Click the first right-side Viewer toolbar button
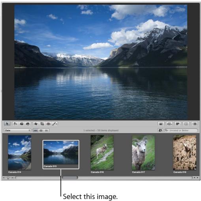 point(161,124)
